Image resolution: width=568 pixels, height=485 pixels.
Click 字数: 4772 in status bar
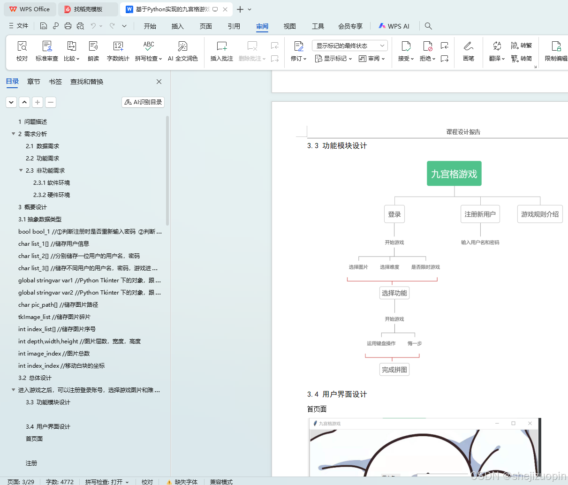(60, 482)
